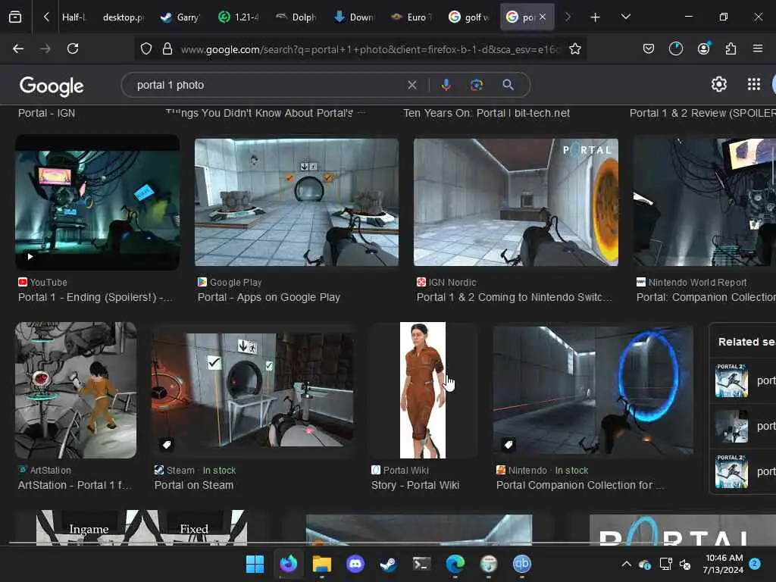Open YouTube Portal 1 Ending thumbnail
This screenshot has height=582, width=776.
98,202
